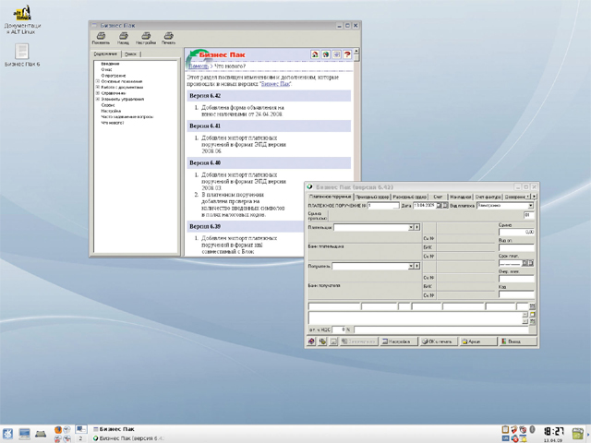
Task: Click the help content vertical scrollbar
Action: [356, 150]
